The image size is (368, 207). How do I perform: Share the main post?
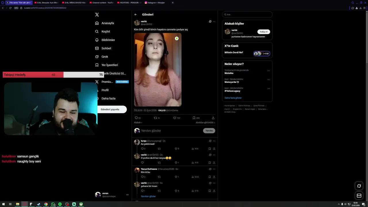213,118
